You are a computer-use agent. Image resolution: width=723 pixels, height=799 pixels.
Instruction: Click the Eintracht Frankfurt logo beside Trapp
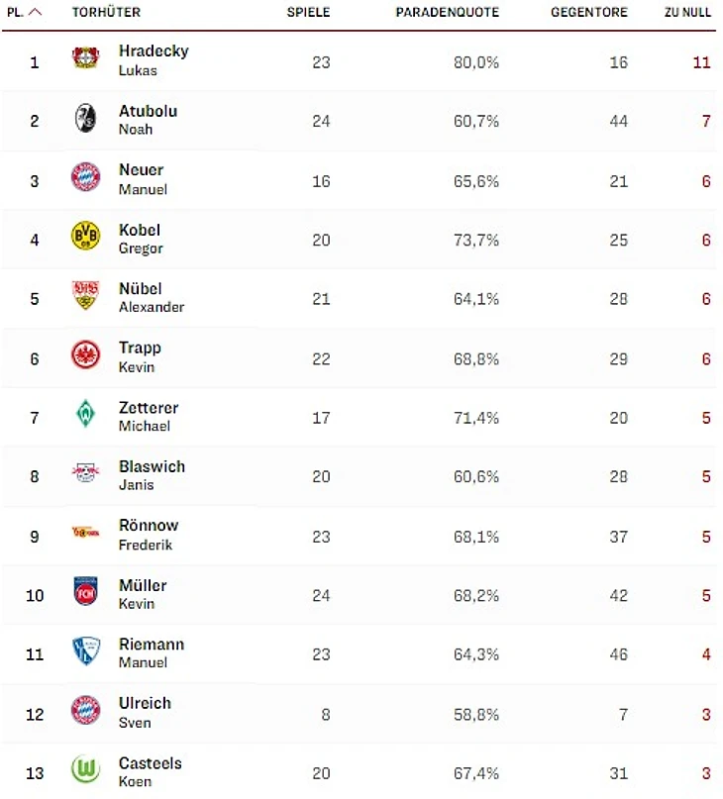pos(85,355)
